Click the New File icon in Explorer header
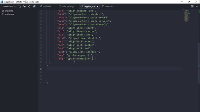The height and width of the screenshot is (112, 200). [x=19, y=6]
